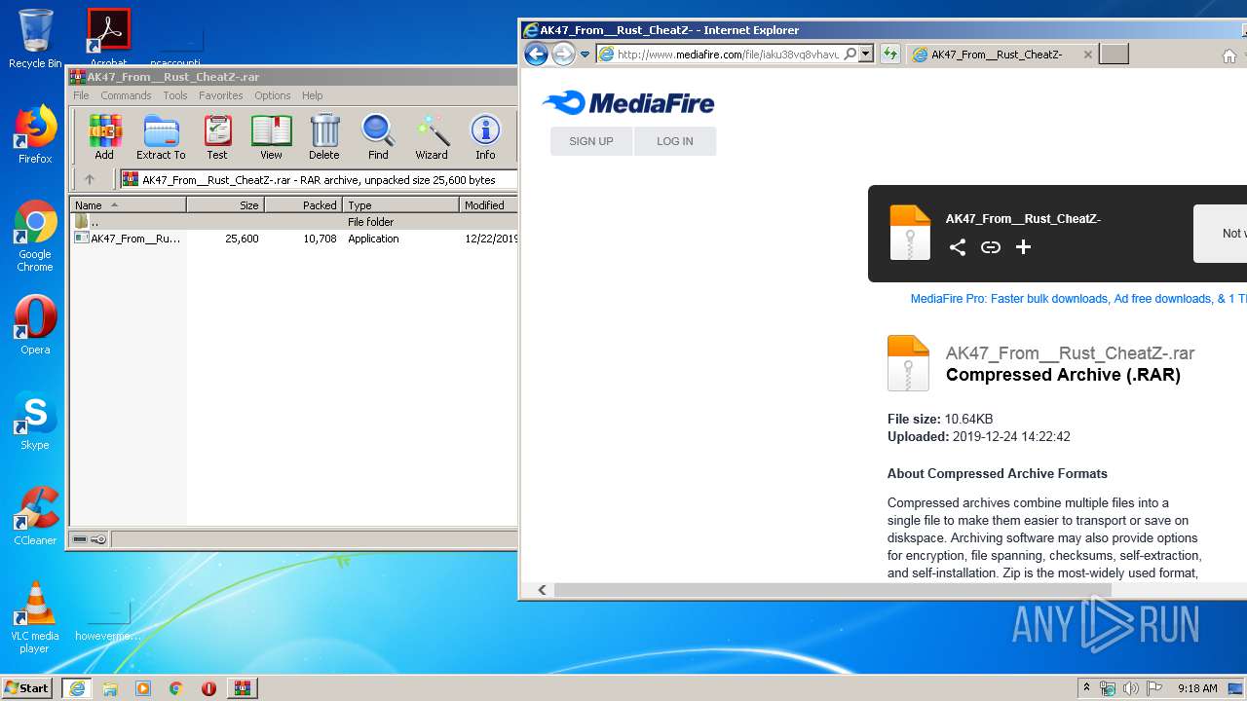Open the Wizard tool in WinRAR

click(x=432, y=136)
